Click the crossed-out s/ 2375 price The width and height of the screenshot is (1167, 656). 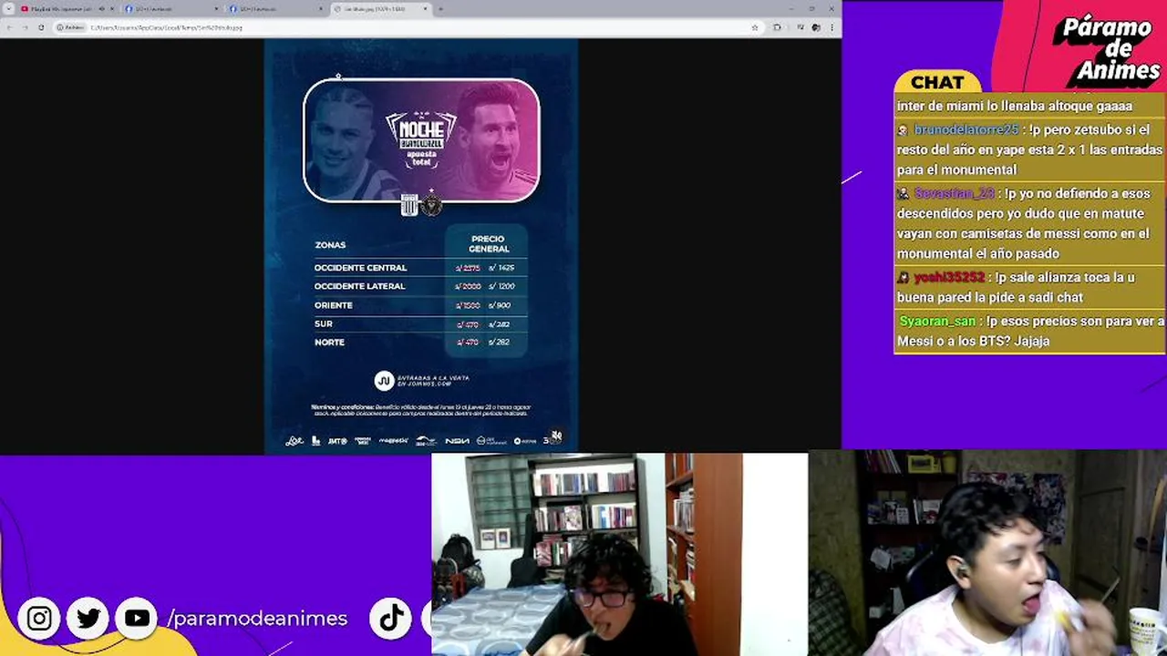click(x=468, y=268)
